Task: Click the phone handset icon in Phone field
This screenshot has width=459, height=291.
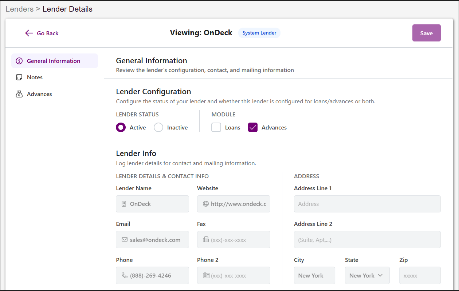Action: [125, 275]
